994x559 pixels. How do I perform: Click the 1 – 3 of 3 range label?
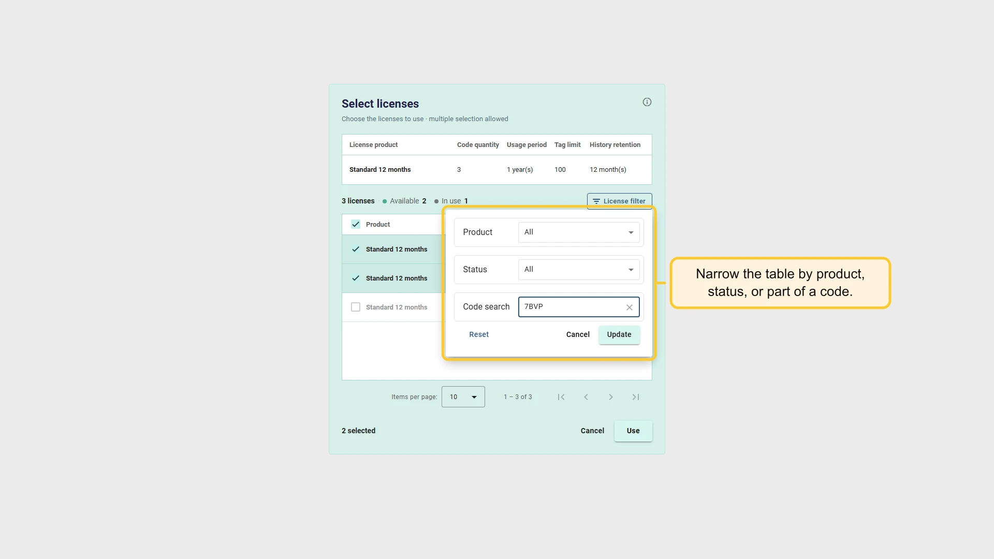[x=518, y=397]
